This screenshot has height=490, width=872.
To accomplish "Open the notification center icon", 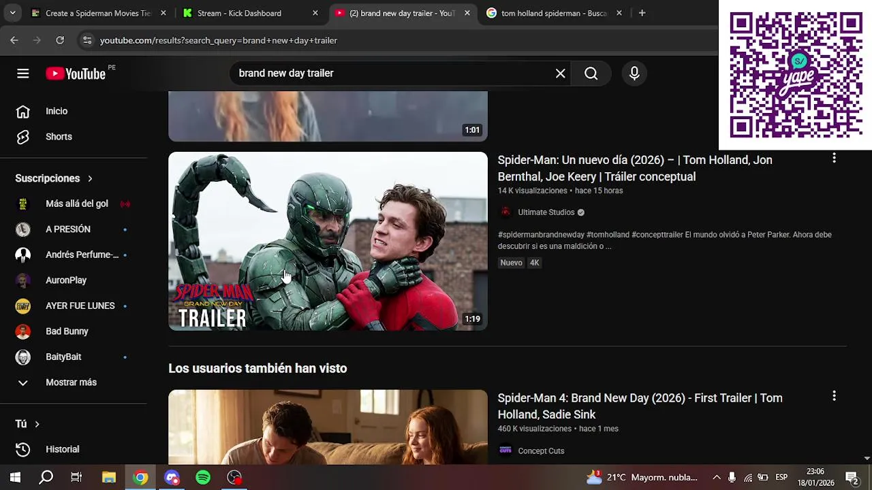I will (x=852, y=478).
